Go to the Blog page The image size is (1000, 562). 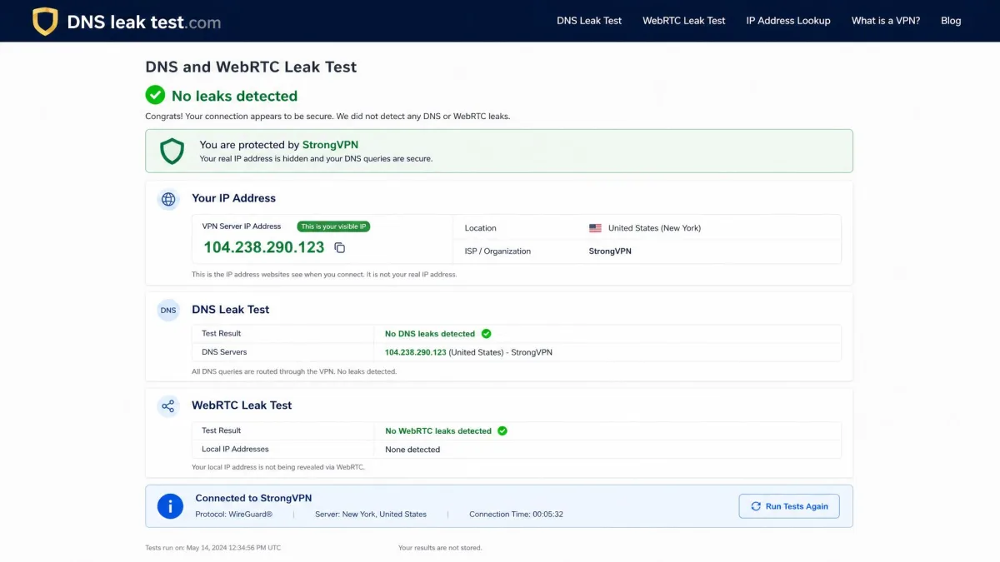coord(951,21)
